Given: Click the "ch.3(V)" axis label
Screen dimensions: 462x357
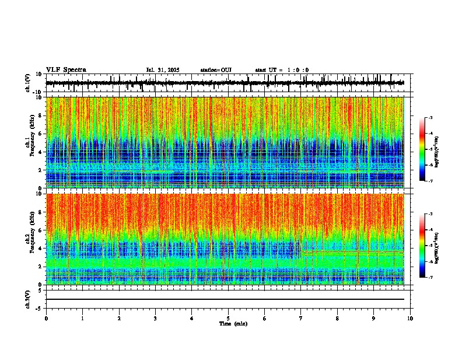Looking at the screenshot, I should [28, 299].
